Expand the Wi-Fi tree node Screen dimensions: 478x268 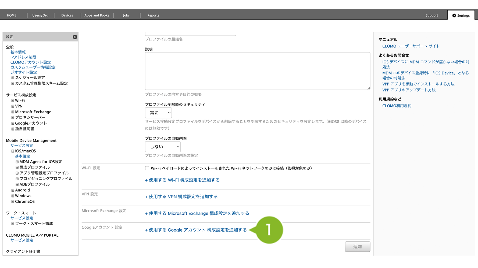tap(13, 101)
